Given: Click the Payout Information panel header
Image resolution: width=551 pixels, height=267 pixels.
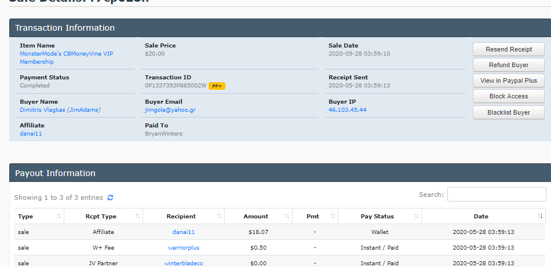Looking at the screenshot, I should (x=280, y=173).
